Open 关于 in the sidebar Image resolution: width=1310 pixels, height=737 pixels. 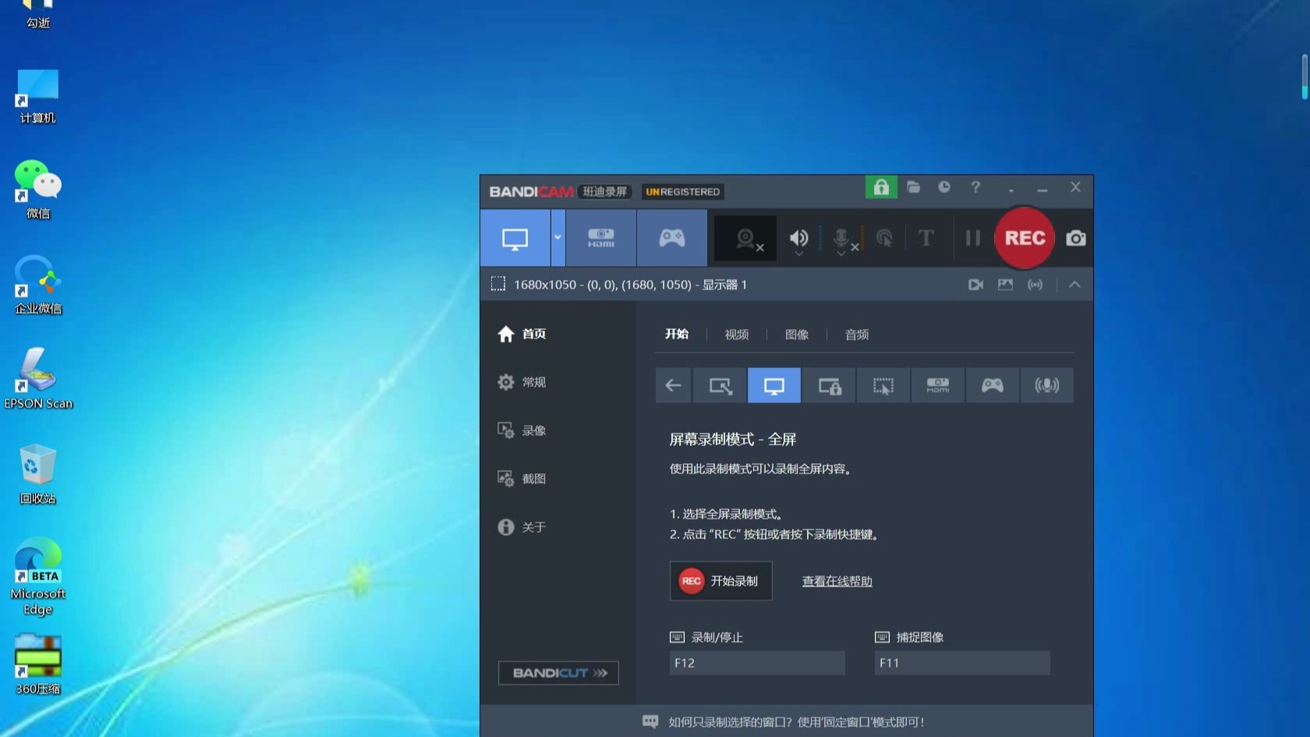522,527
